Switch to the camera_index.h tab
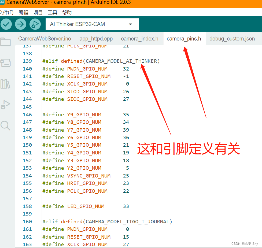 coord(140,39)
